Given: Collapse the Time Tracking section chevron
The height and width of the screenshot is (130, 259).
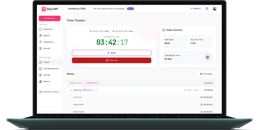Looking at the screenshot, I should (x=59, y=57).
